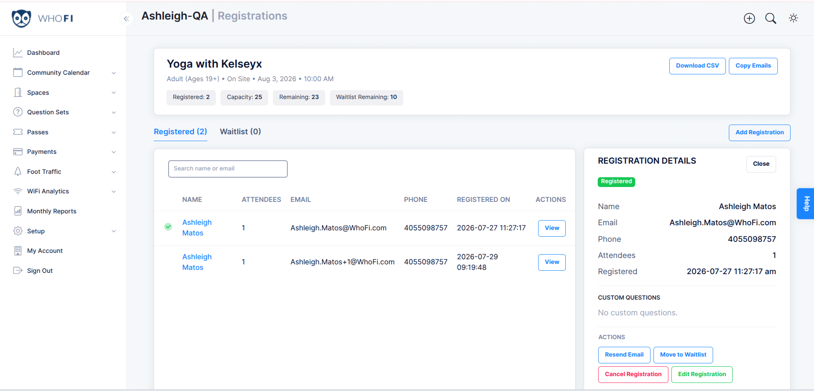The width and height of the screenshot is (814, 391).
Task: Click the WiFi Analytics signal icon
Action: tap(18, 191)
